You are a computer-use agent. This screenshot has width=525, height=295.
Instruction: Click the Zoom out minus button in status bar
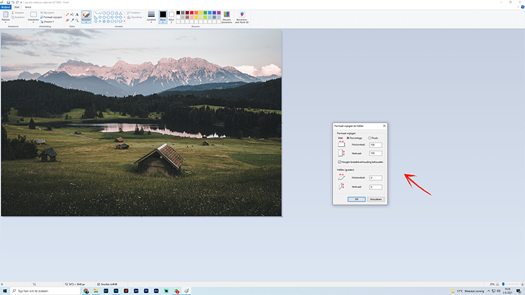point(497,285)
